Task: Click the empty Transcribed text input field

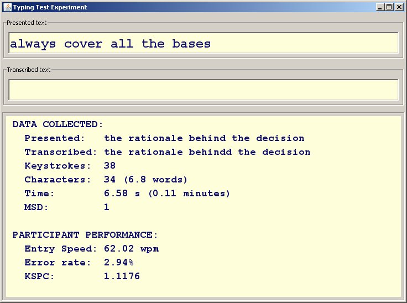Action: 203,90
